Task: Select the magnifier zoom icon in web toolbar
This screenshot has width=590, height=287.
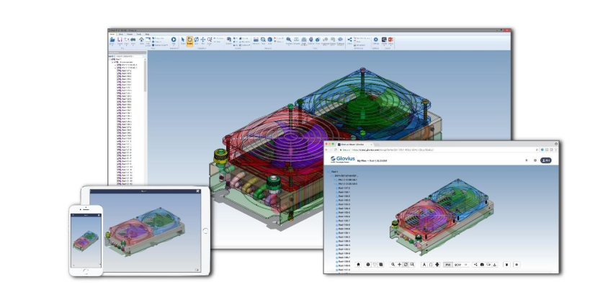Action: pyautogui.click(x=393, y=265)
